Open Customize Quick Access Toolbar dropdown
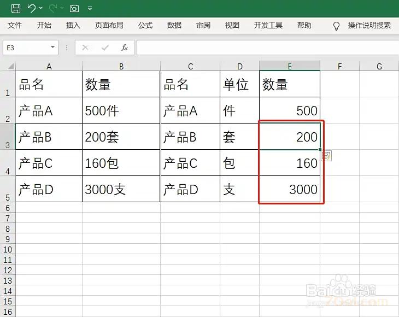399x317 pixels. coord(90,8)
